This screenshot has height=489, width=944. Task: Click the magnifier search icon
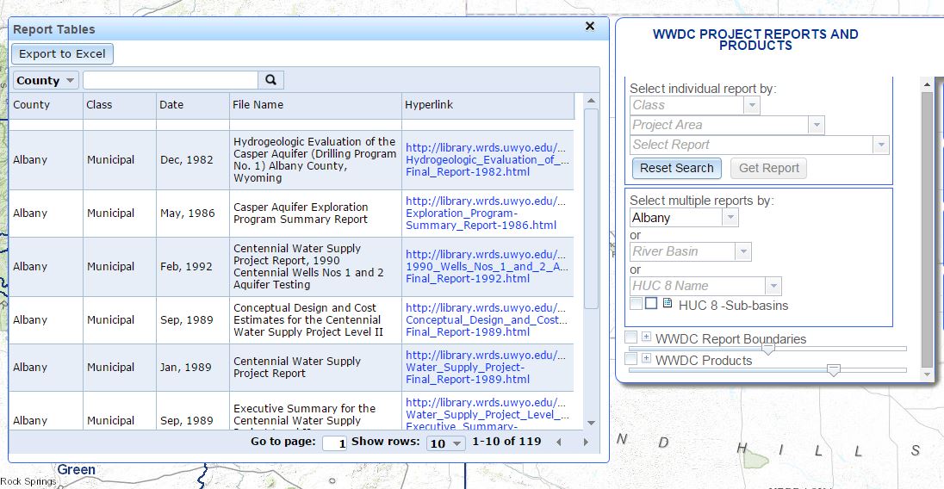(x=270, y=80)
